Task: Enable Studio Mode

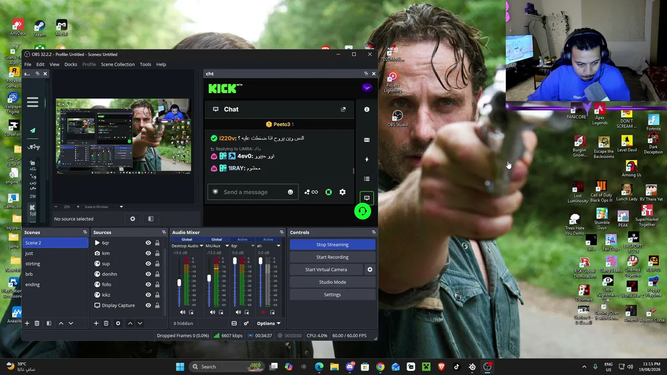Action: pos(332,282)
